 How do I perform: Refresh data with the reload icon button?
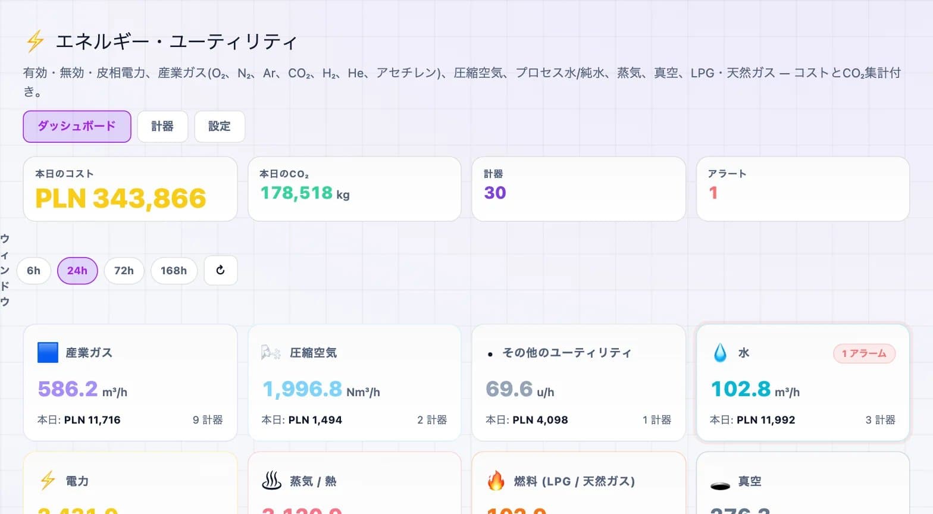point(221,271)
